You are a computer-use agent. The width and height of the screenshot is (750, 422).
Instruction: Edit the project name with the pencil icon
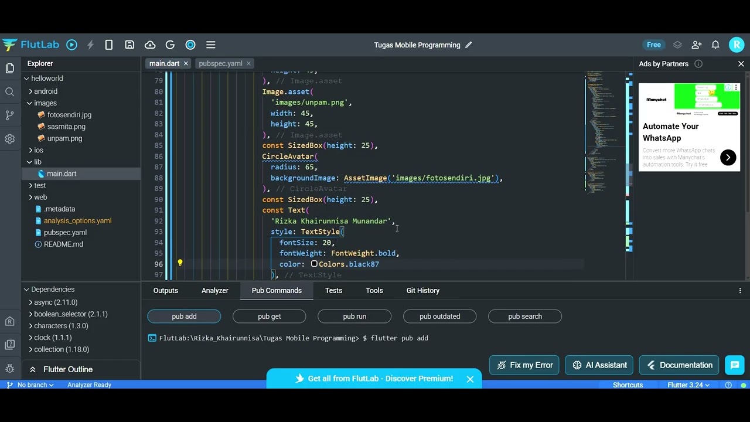[x=469, y=45]
